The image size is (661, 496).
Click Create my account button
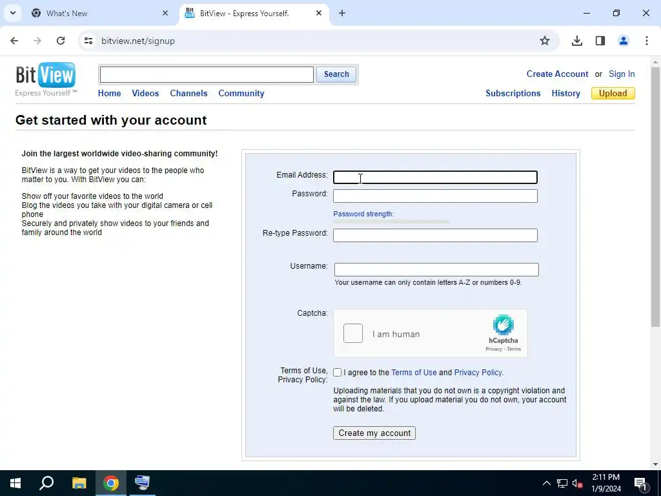[374, 433]
